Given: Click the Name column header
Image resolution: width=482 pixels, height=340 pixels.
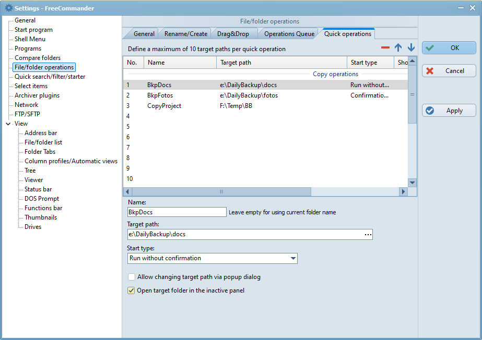Looking at the screenshot, I should [180, 63].
